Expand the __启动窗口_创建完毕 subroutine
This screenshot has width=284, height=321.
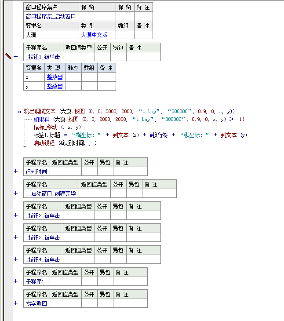click(15, 193)
